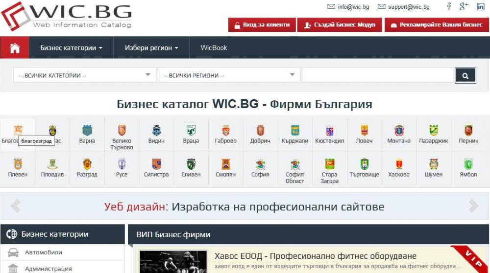
Task: Open the LinkedIn icon
Action: [481, 6]
